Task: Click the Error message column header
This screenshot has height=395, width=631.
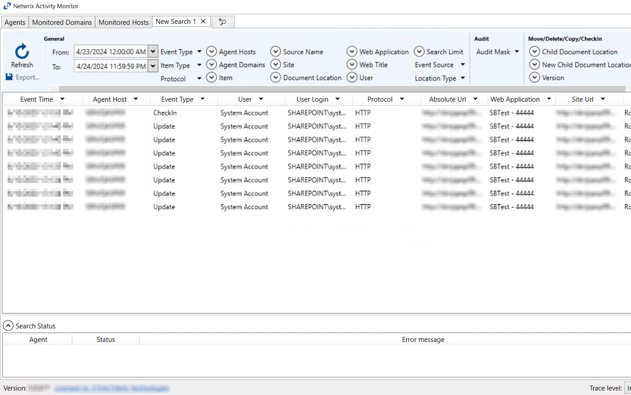Action: 423,339
